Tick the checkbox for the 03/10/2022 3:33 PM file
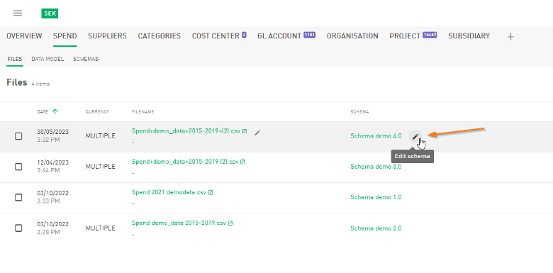 point(18,197)
